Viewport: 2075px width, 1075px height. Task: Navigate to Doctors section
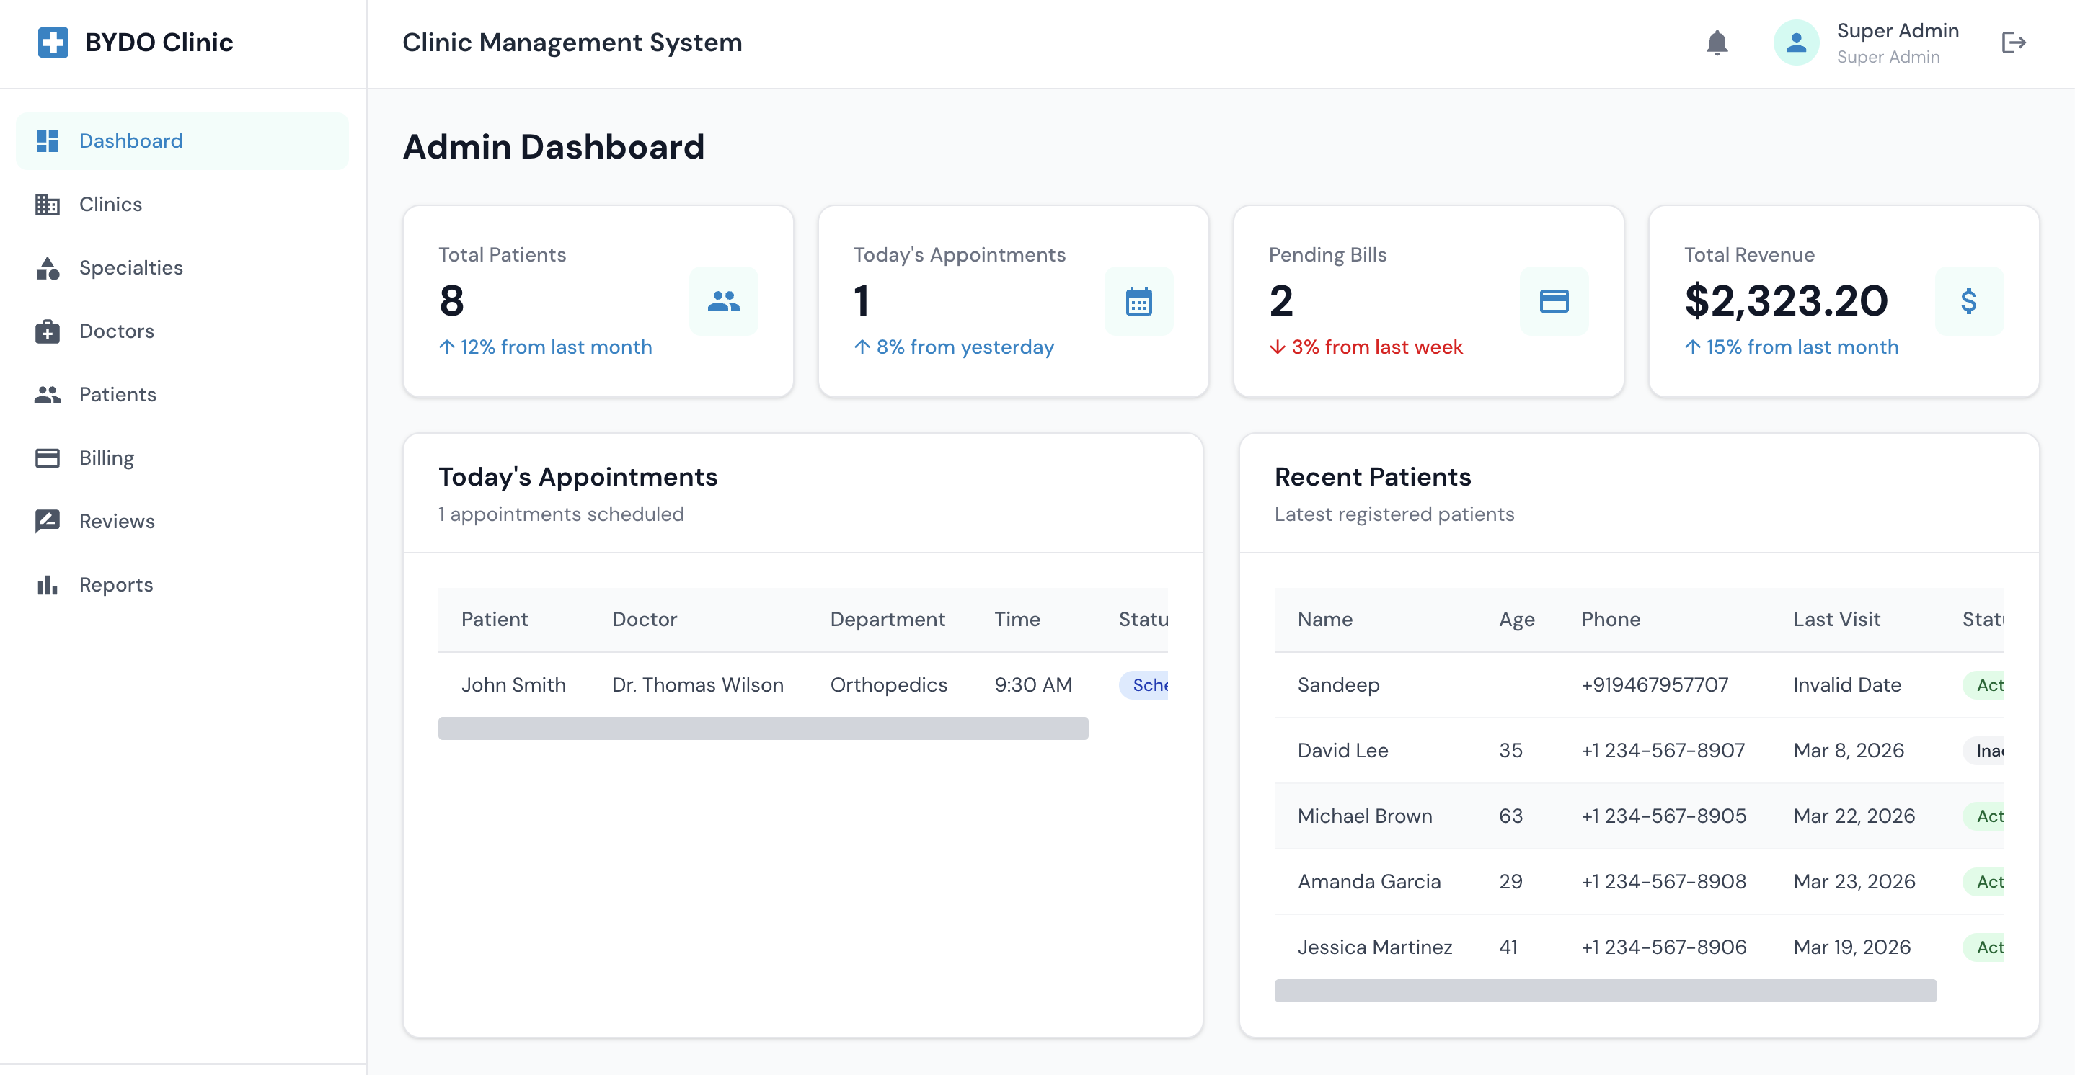click(182, 331)
